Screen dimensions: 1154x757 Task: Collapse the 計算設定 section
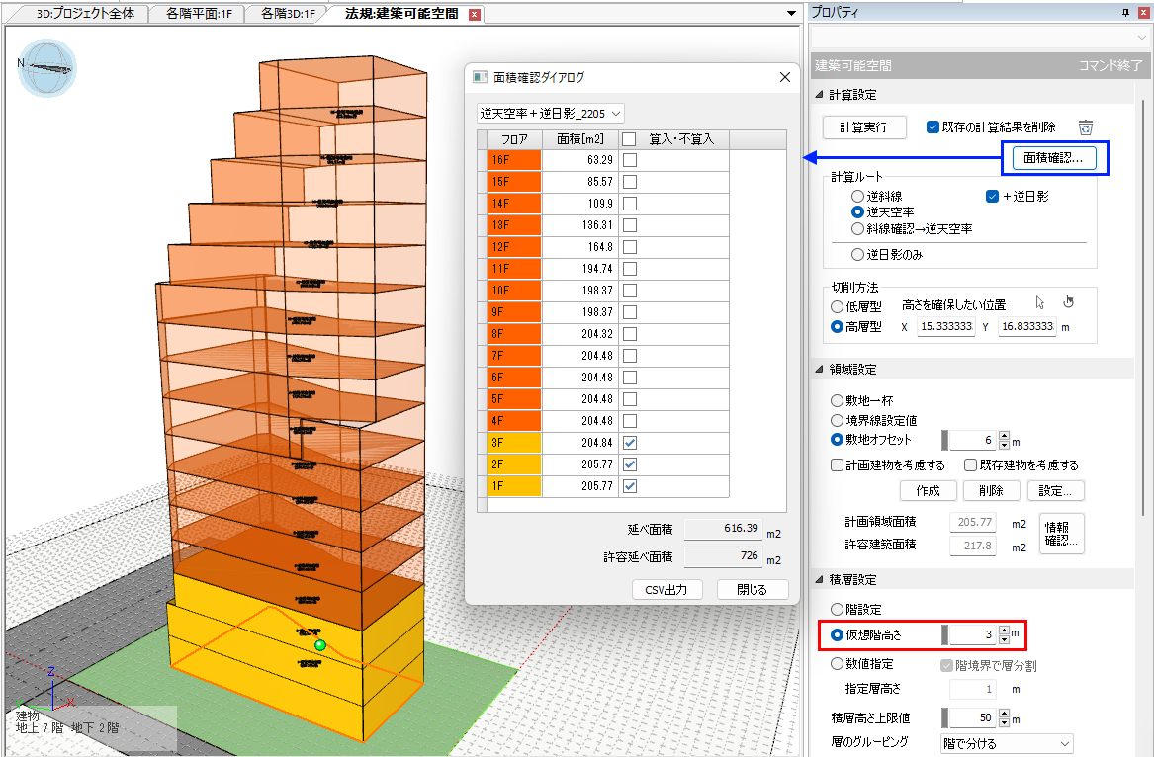(819, 95)
